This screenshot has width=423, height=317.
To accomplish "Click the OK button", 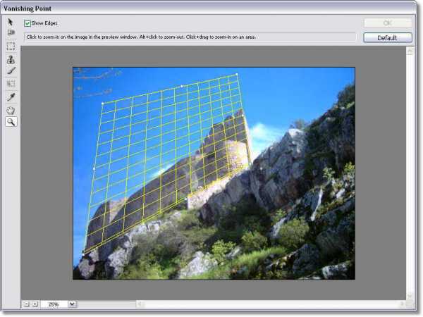I will 388,23.
